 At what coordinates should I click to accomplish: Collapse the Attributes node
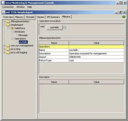coord(12,32)
